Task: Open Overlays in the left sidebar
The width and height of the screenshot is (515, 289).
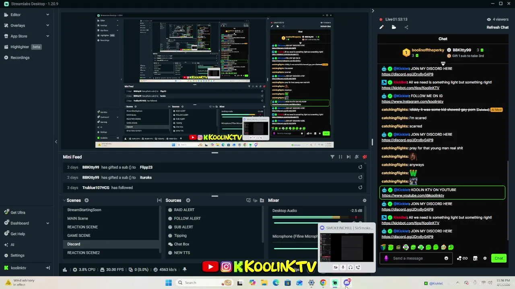Action: pos(18,25)
